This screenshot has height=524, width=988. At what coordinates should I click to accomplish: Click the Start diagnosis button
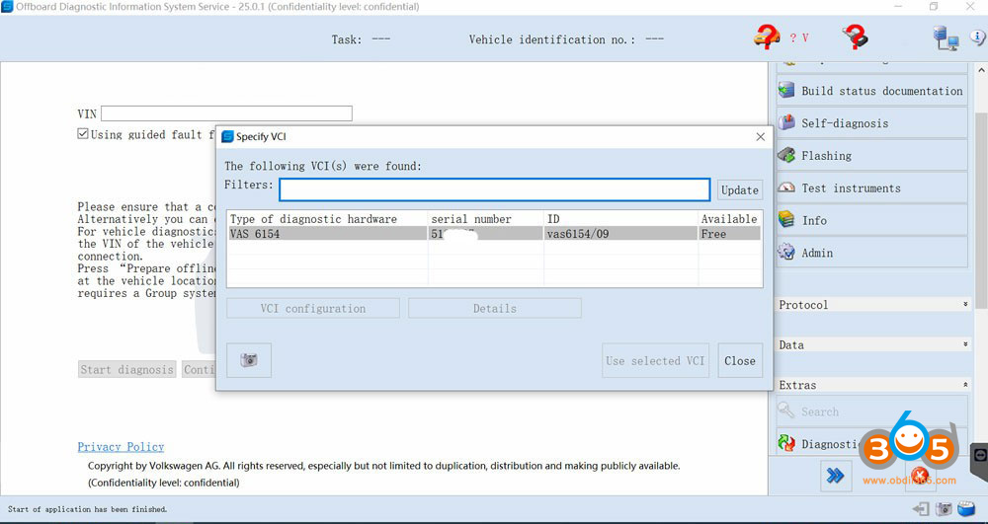(127, 369)
